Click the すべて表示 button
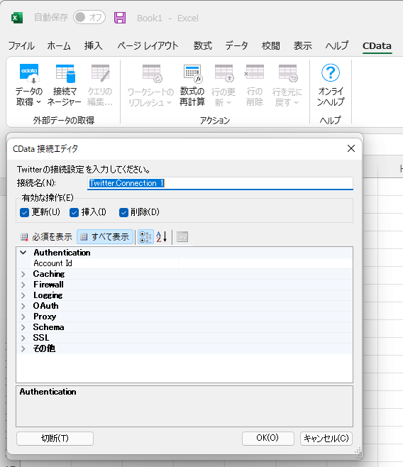 tap(105, 237)
